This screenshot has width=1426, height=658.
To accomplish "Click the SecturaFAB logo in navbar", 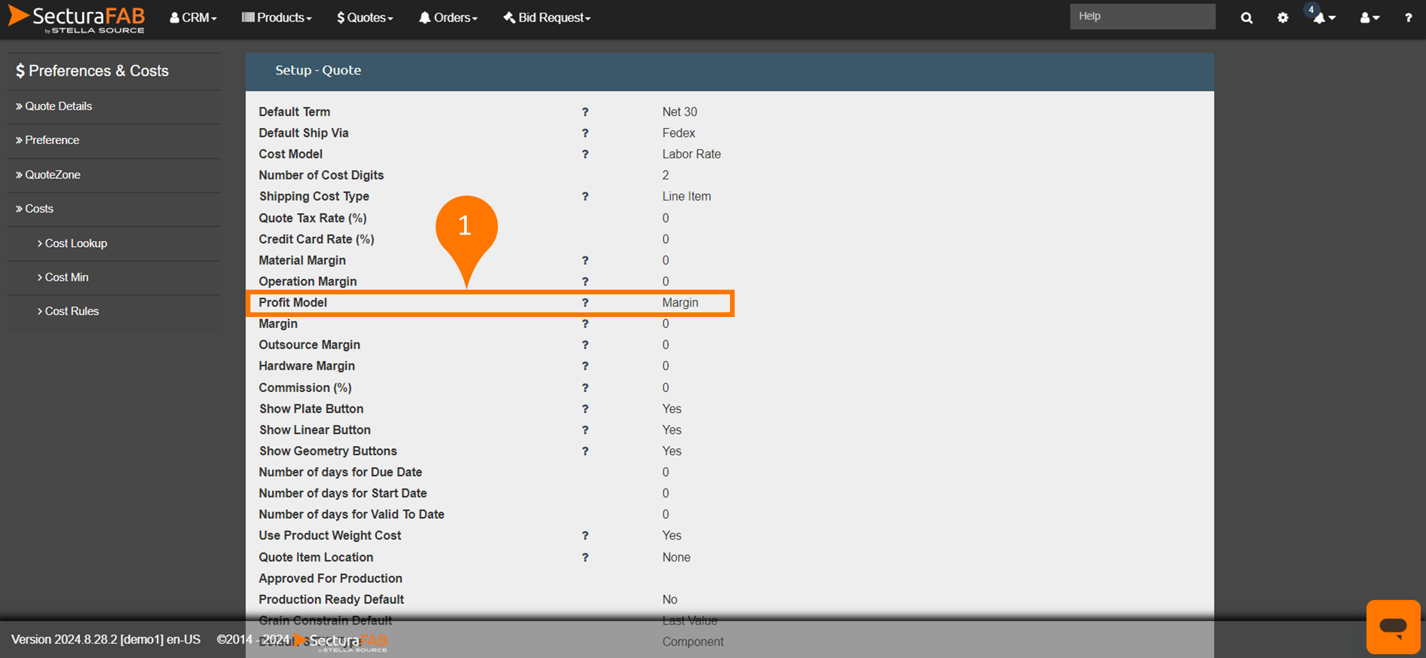I will [x=77, y=18].
